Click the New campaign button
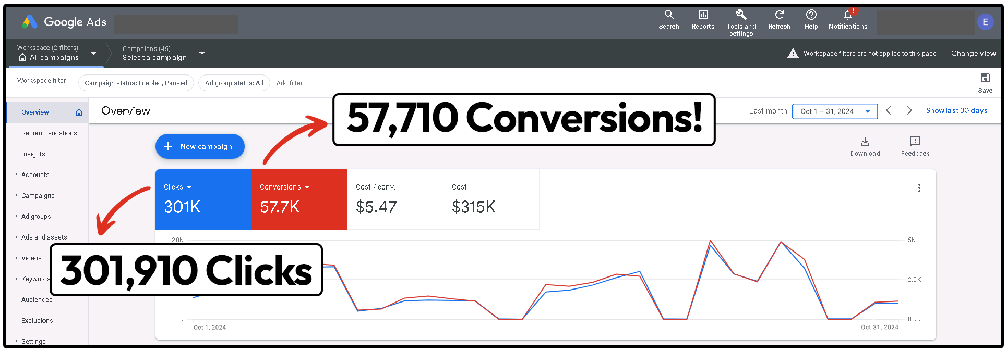The image size is (1007, 352). click(200, 147)
